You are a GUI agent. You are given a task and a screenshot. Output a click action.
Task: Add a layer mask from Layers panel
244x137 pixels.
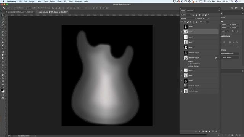[202, 131]
